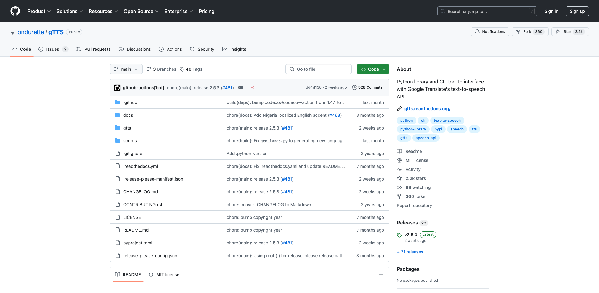Select the MIT license tab below files
This screenshot has height=293, width=599.
(164, 275)
